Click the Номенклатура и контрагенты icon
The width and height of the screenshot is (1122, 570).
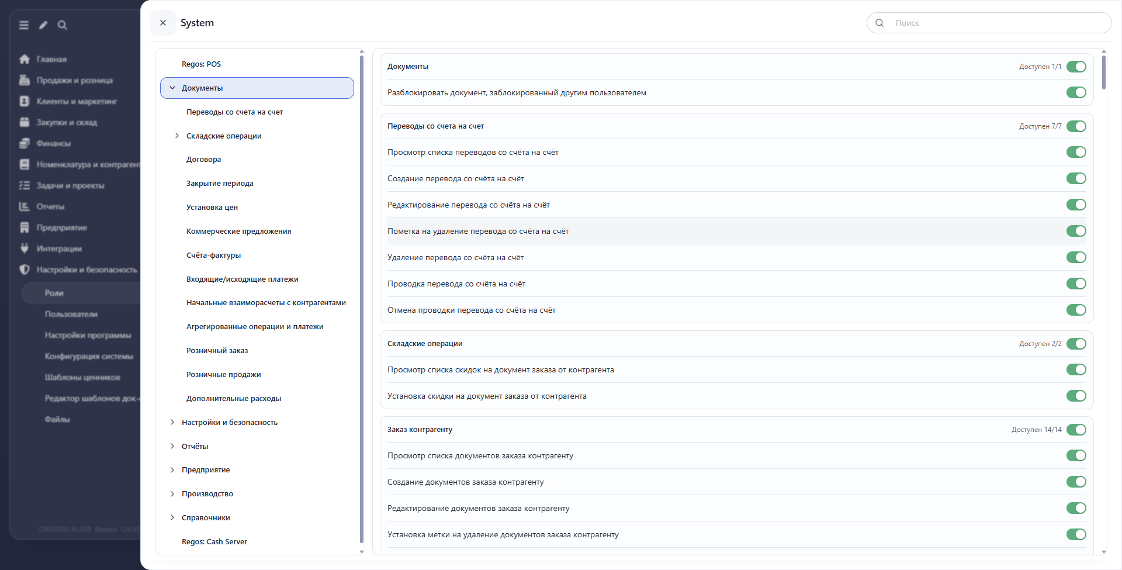click(x=25, y=164)
